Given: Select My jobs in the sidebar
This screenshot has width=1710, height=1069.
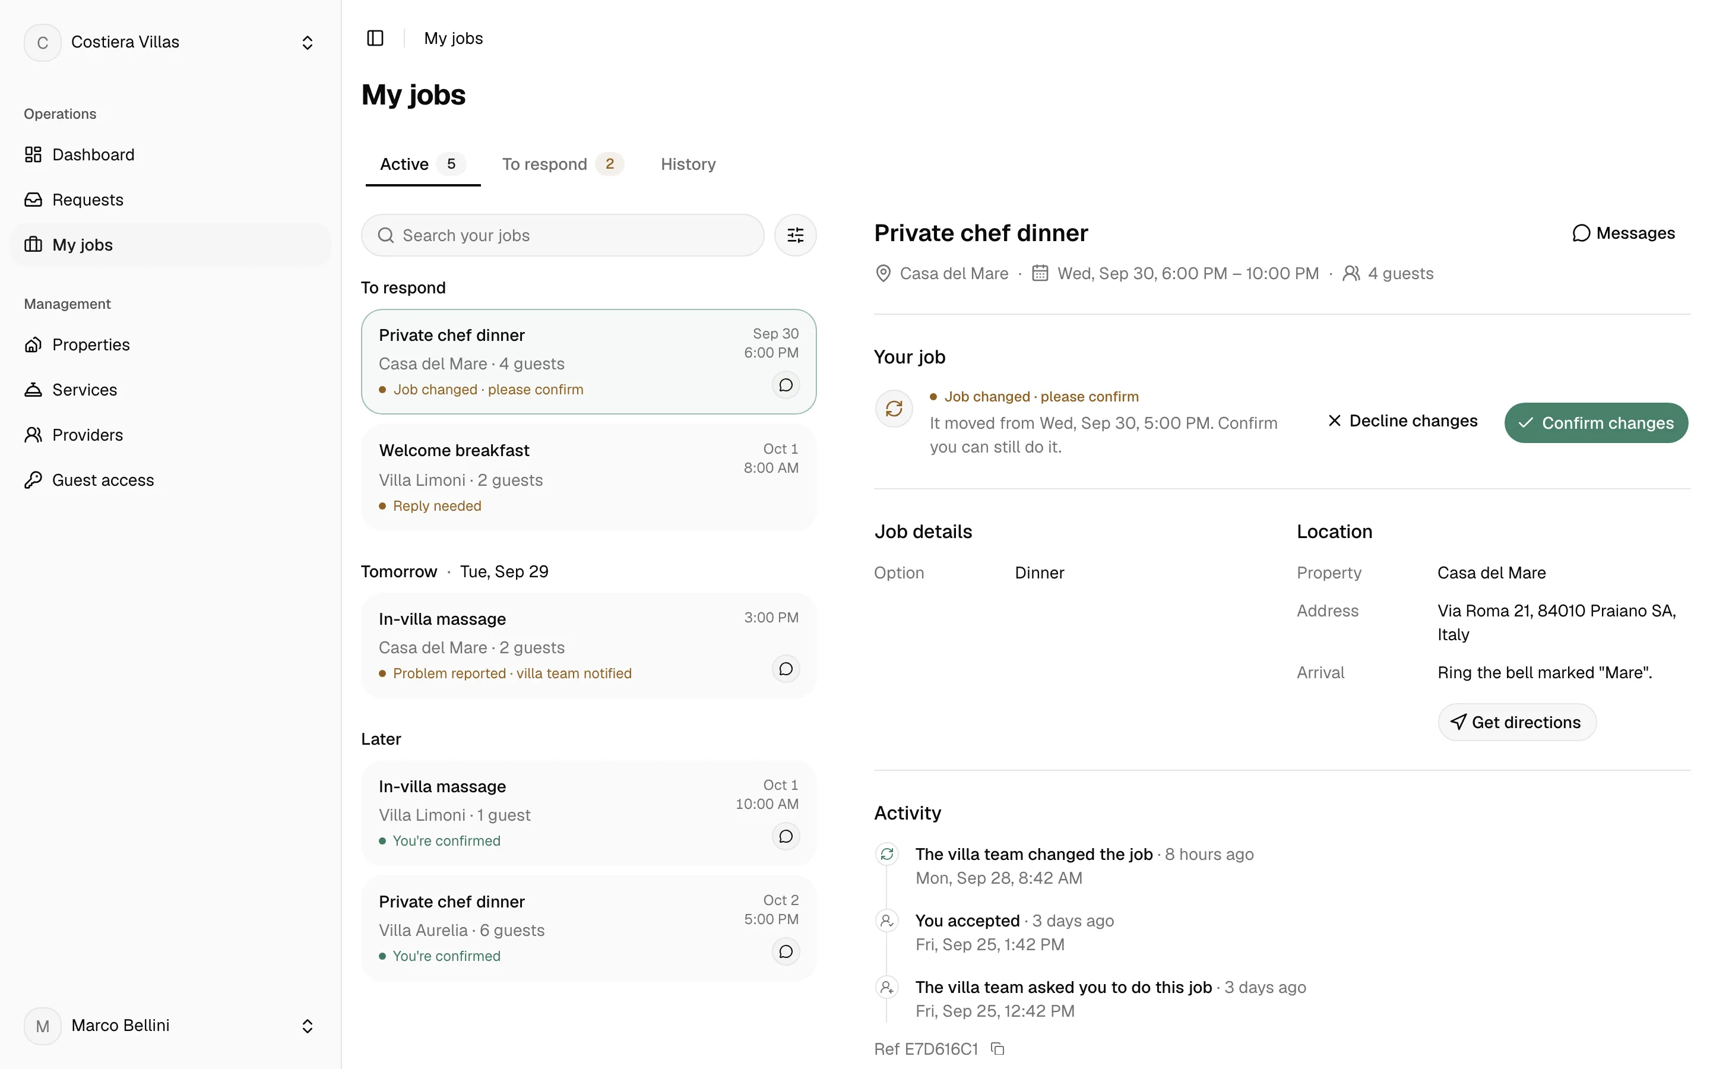Looking at the screenshot, I should tap(170, 245).
